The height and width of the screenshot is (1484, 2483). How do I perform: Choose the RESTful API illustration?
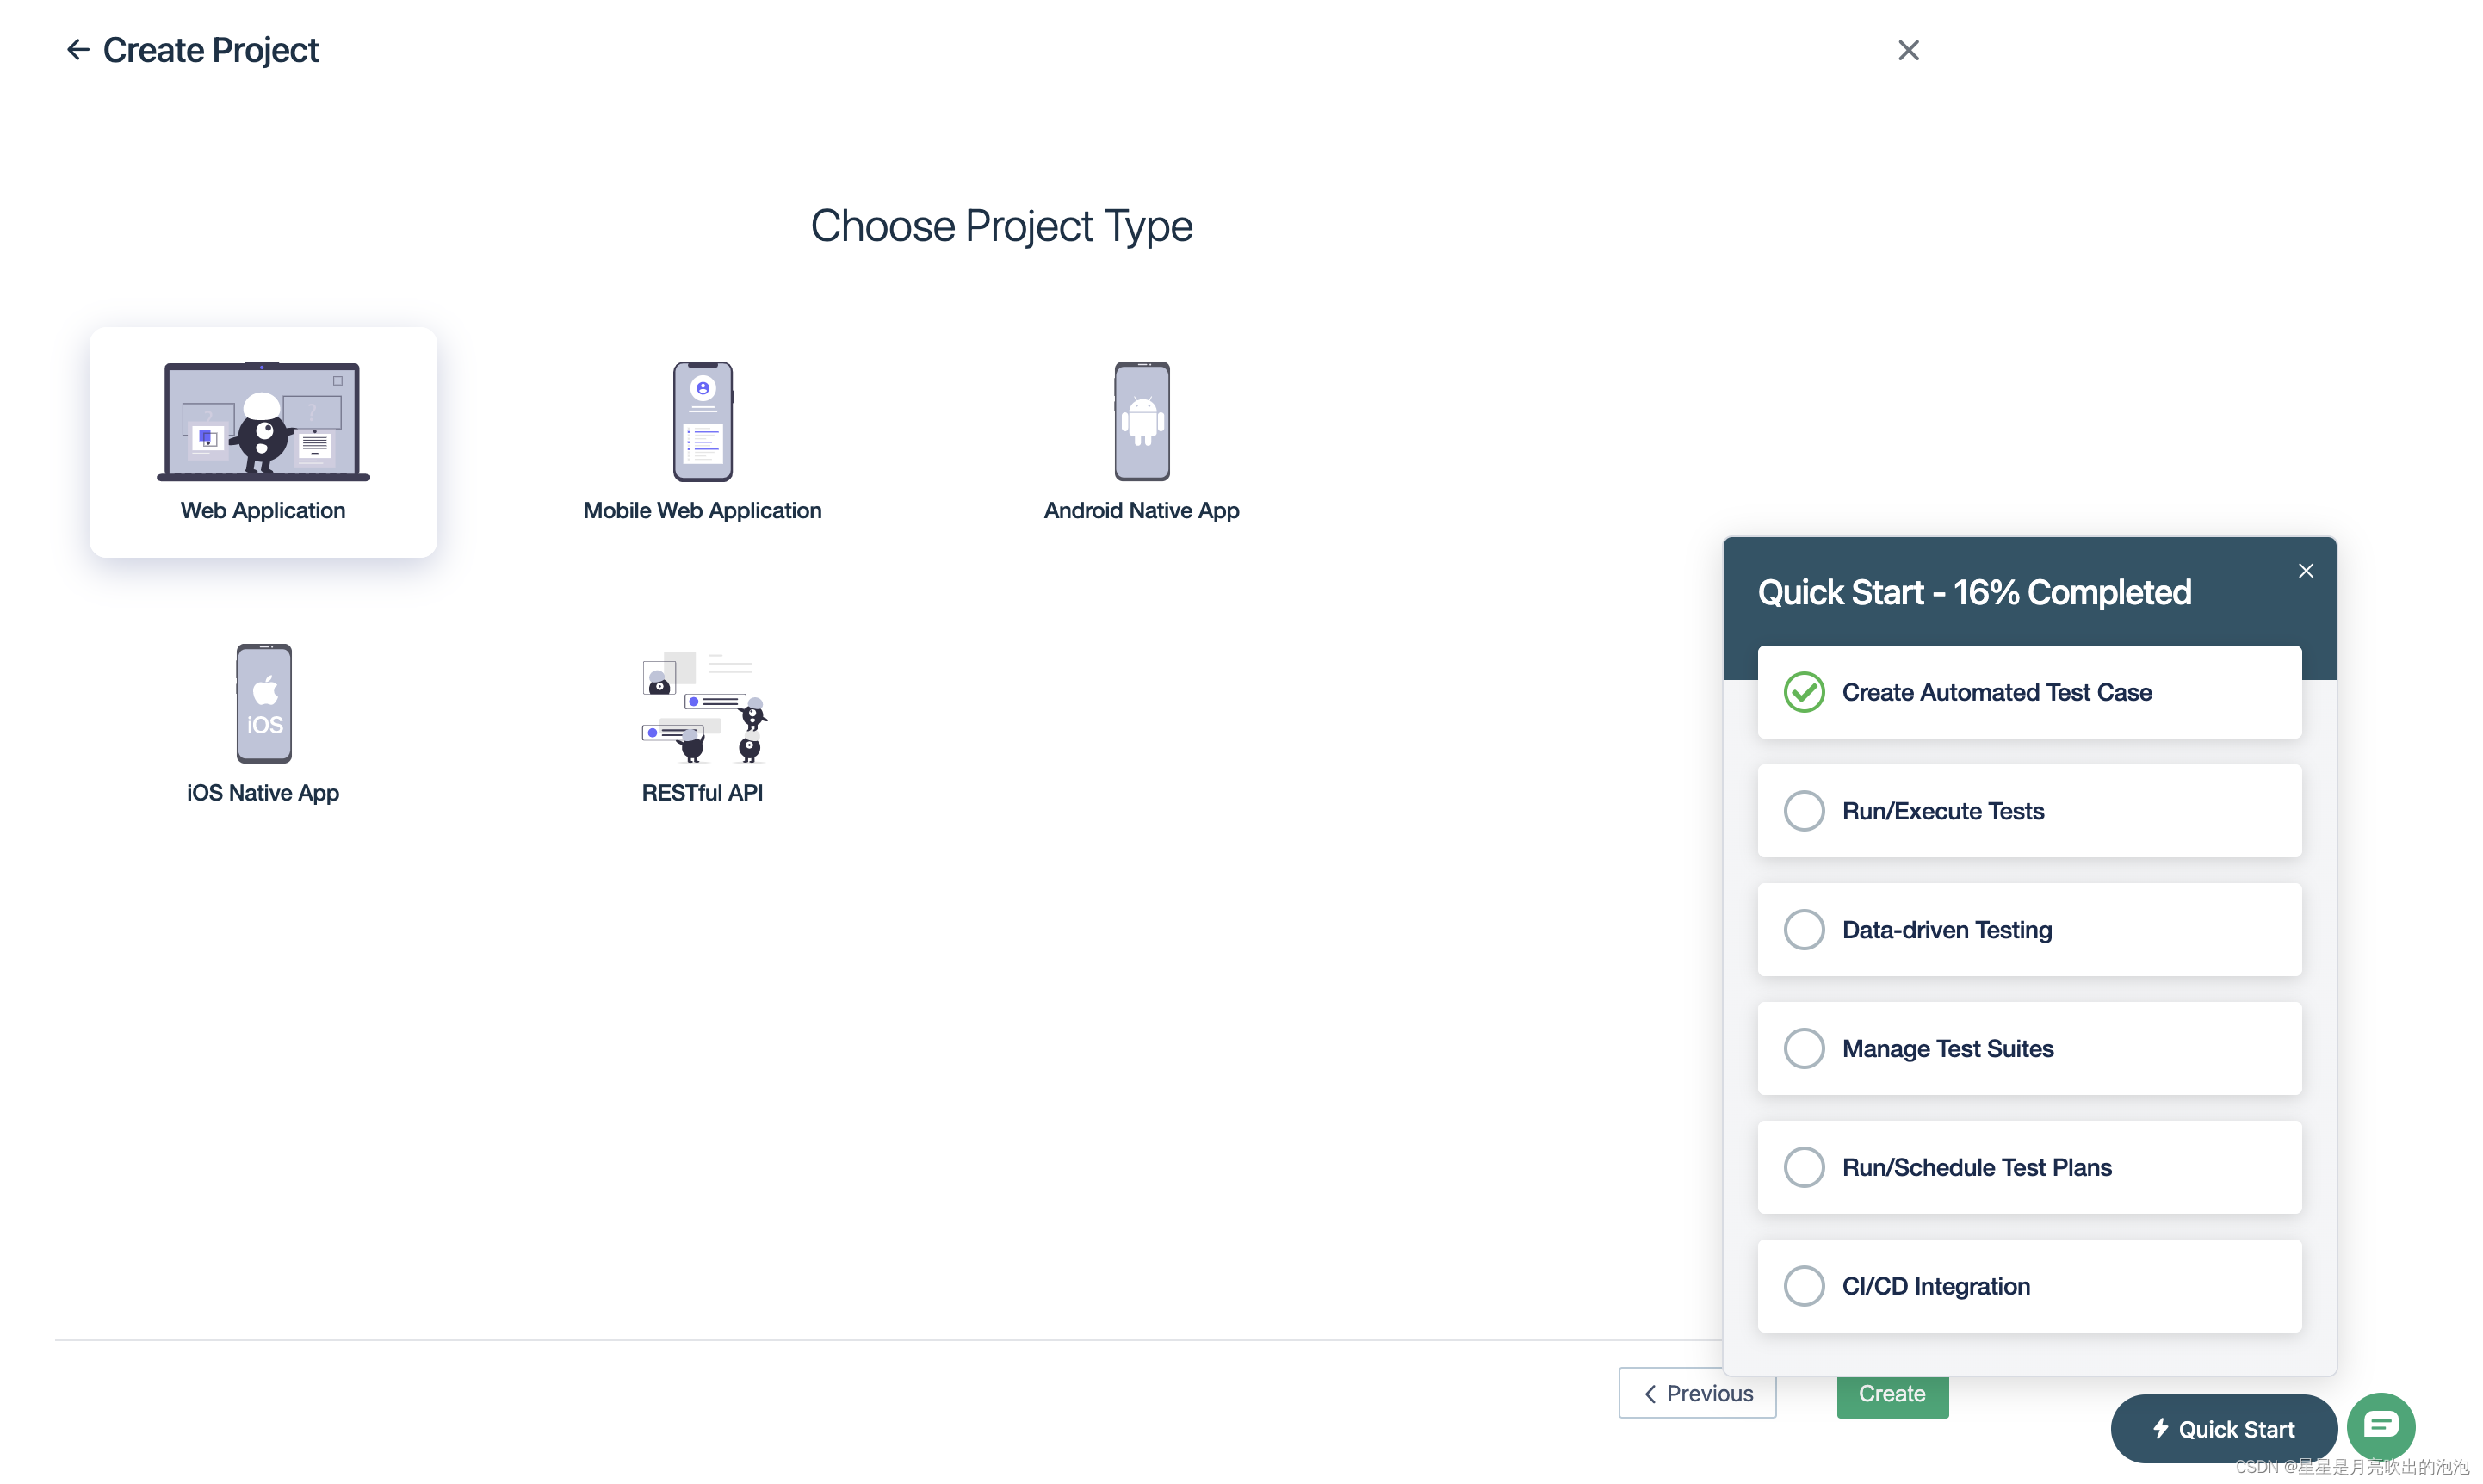pos(703,706)
